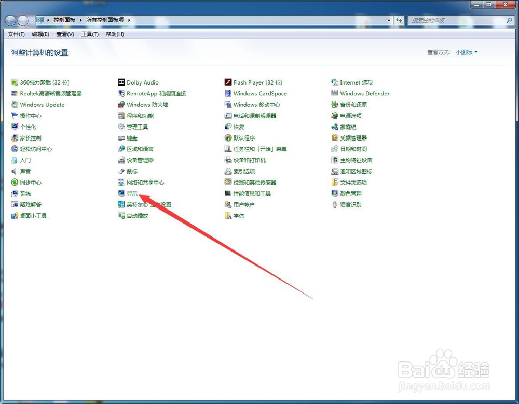This screenshot has height=404, width=519.
Task: Open the 网络和共享中心 link
Action: tap(145, 183)
